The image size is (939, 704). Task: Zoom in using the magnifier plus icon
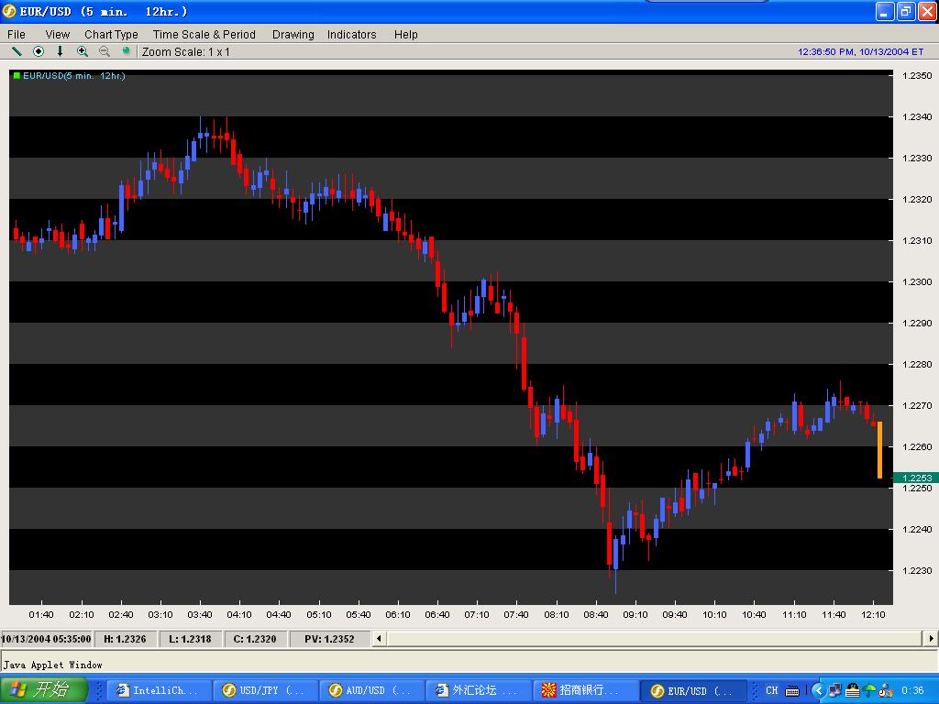coord(83,51)
